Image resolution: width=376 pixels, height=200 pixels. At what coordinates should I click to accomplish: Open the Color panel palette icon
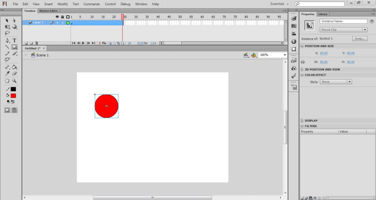click(294, 18)
